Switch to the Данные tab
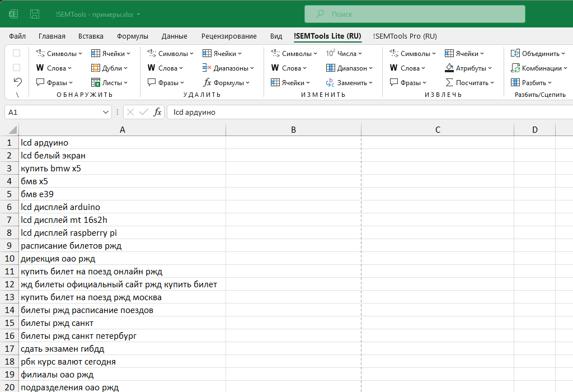This screenshot has width=573, height=392. [175, 36]
